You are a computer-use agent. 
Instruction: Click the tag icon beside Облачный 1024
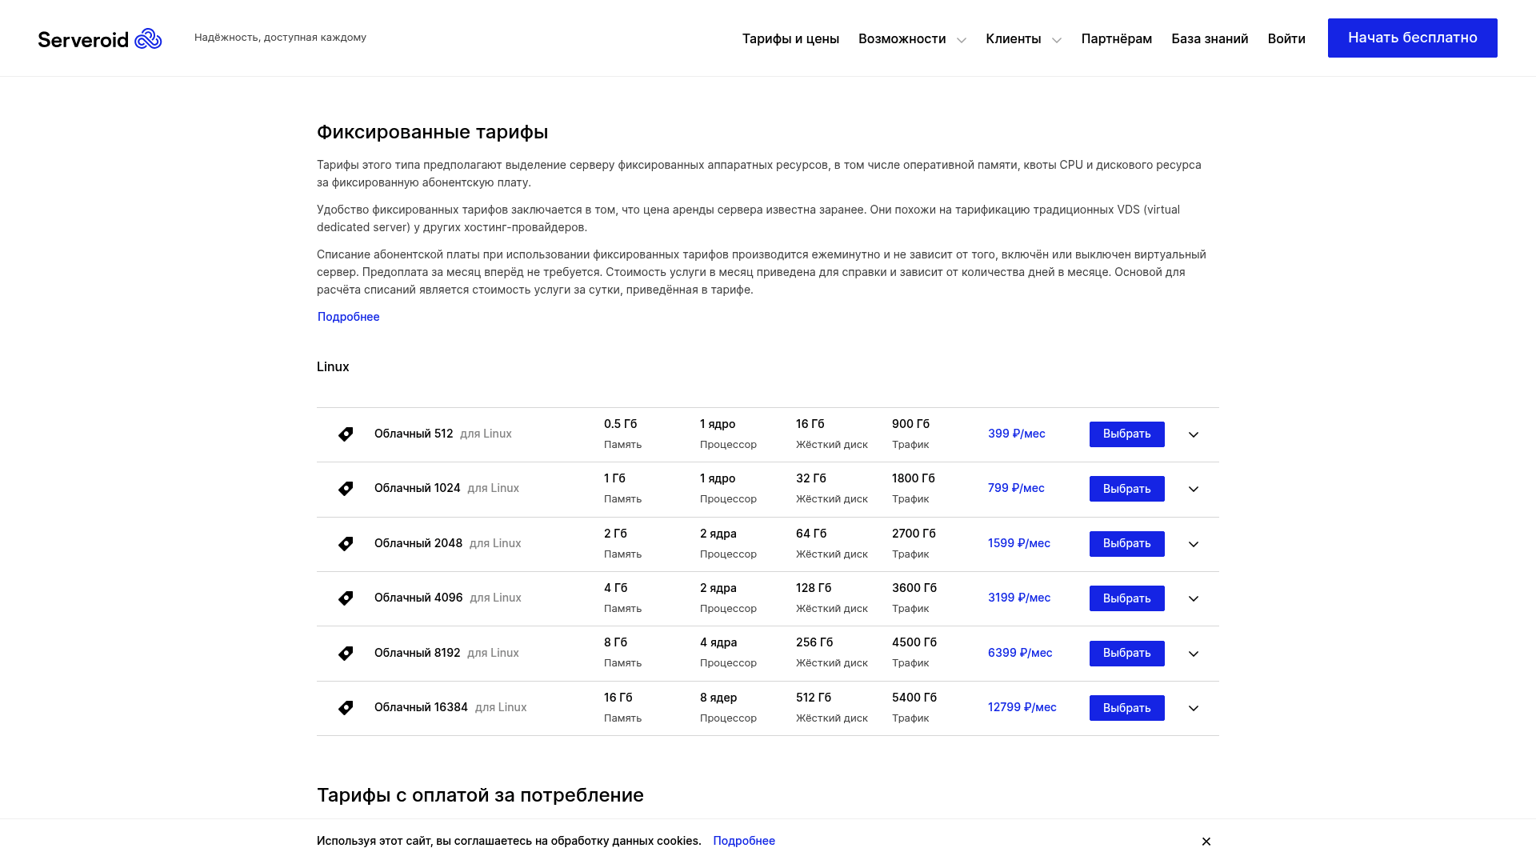coord(346,489)
